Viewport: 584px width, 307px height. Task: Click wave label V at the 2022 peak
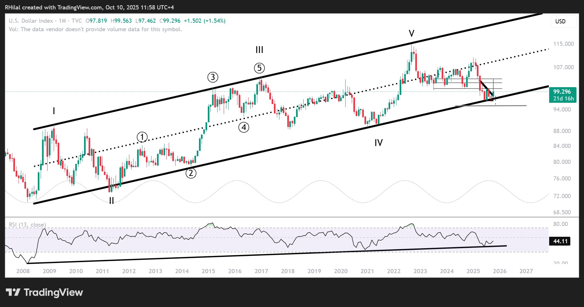[411, 33]
